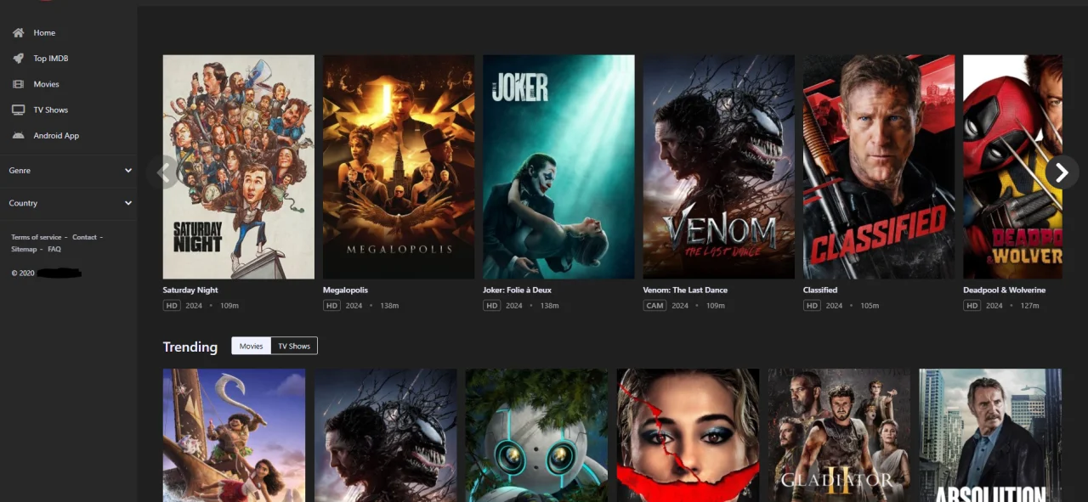Select the Trending Movies tab

pyautogui.click(x=251, y=346)
